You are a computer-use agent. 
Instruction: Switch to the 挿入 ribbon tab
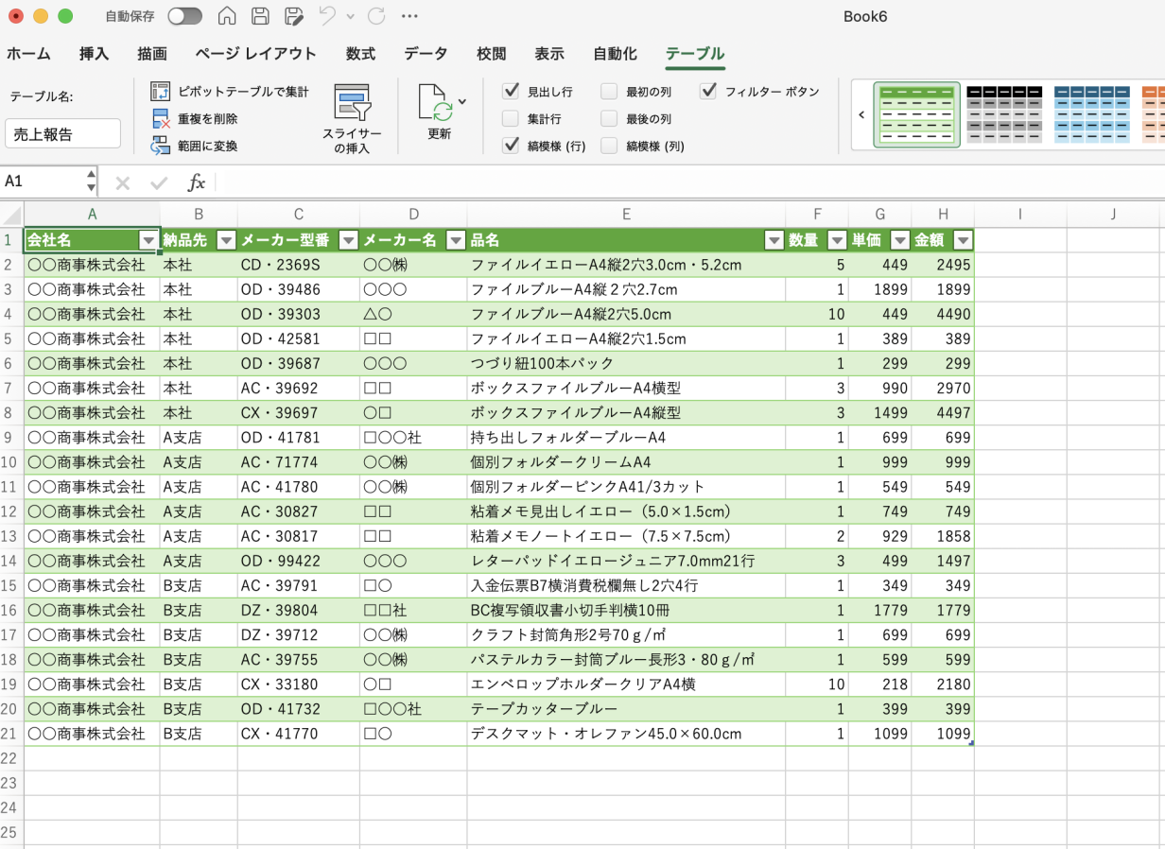pos(95,54)
